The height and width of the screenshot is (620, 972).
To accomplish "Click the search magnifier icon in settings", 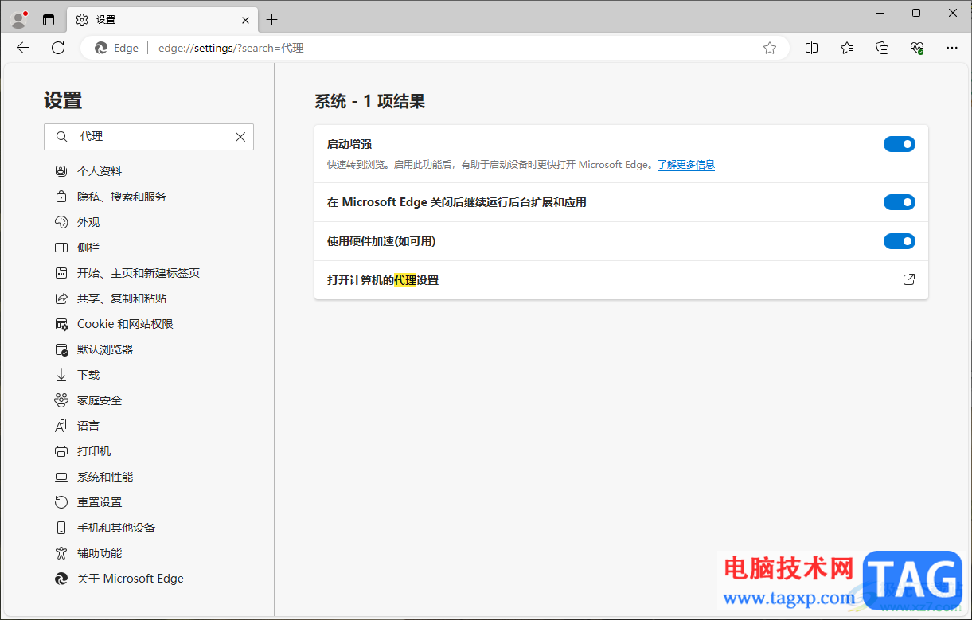I will pos(61,137).
